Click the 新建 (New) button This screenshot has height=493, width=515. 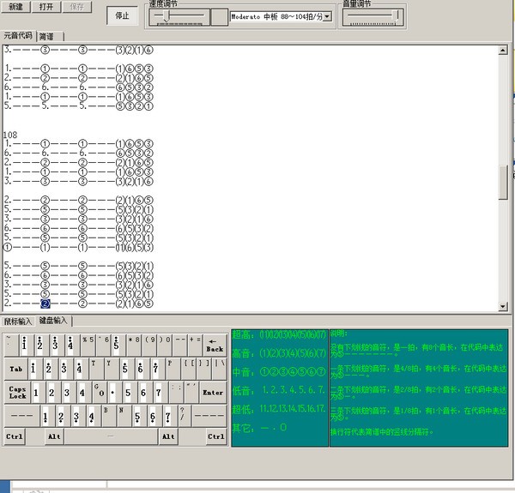(16, 7)
